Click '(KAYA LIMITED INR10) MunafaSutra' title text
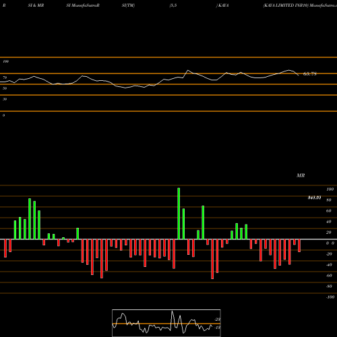The height and width of the screenshot is (337, 337). [x=300, y=5]
